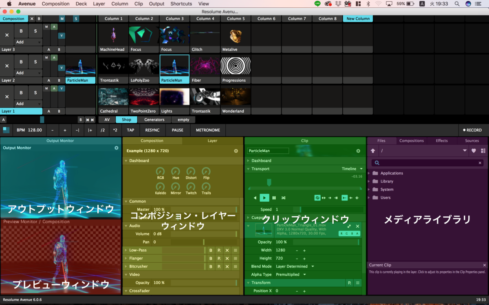Remove the Low-Pass effect
This screenshot has height=305, width=489.
coord(227,250)
